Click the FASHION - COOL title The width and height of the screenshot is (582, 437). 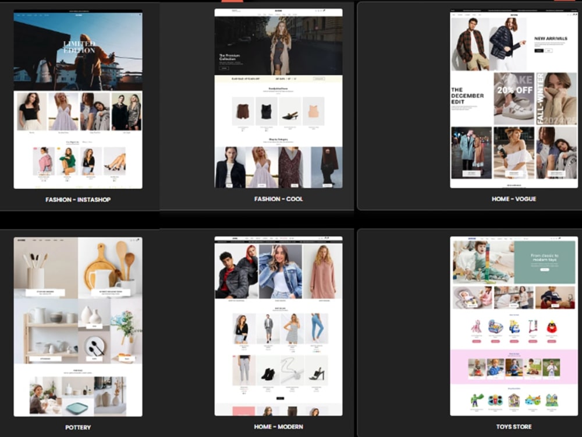[278, 199]
